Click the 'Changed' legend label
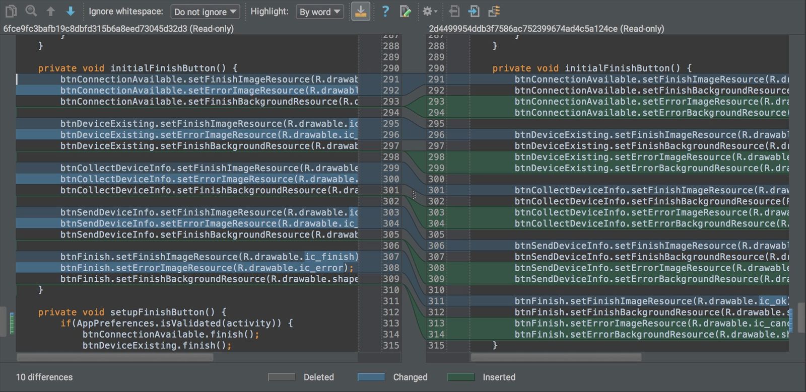The width and height of the screenshot is (806, 392). [410, 377]
